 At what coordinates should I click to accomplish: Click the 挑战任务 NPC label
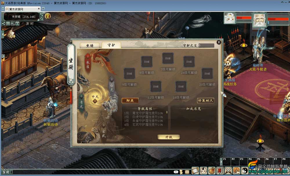coord(230,84)
